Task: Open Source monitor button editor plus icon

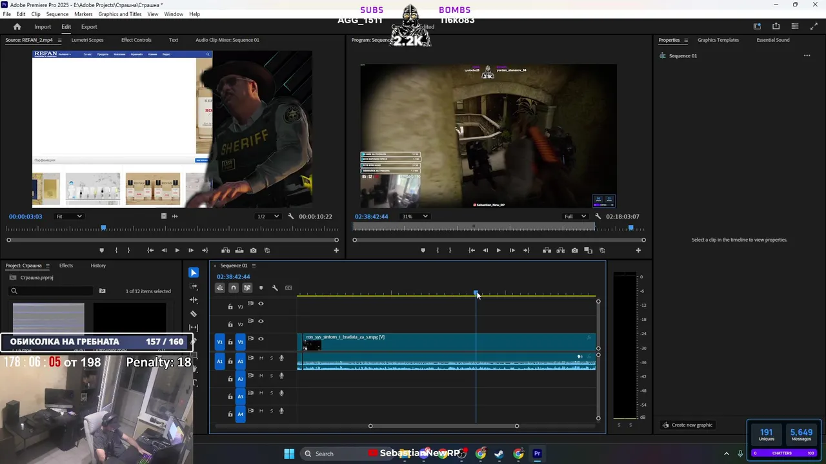Action: click(x=336, y=250)
